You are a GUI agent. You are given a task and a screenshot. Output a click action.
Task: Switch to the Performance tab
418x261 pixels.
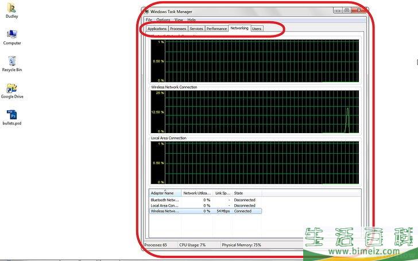216,29
